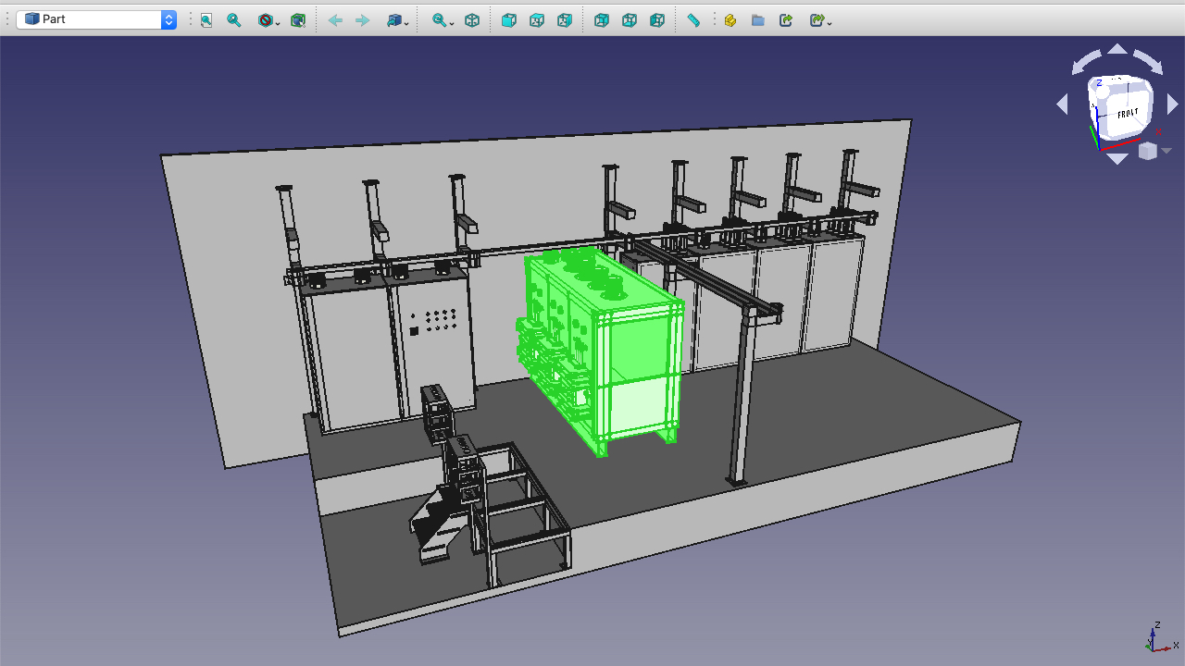Screen dimensions: 1185x666
Task: Set view to Right
Action: click(x=565, y=19)
